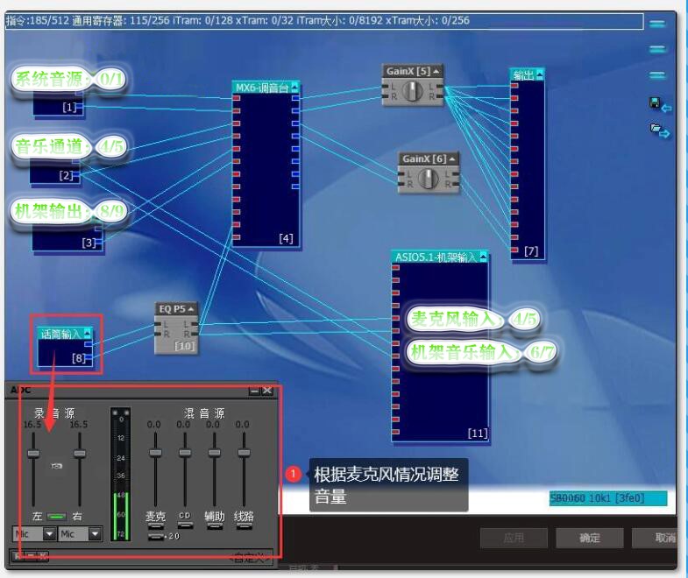Adjust the right 录音源 fader handle

click(x=80, y=453)
